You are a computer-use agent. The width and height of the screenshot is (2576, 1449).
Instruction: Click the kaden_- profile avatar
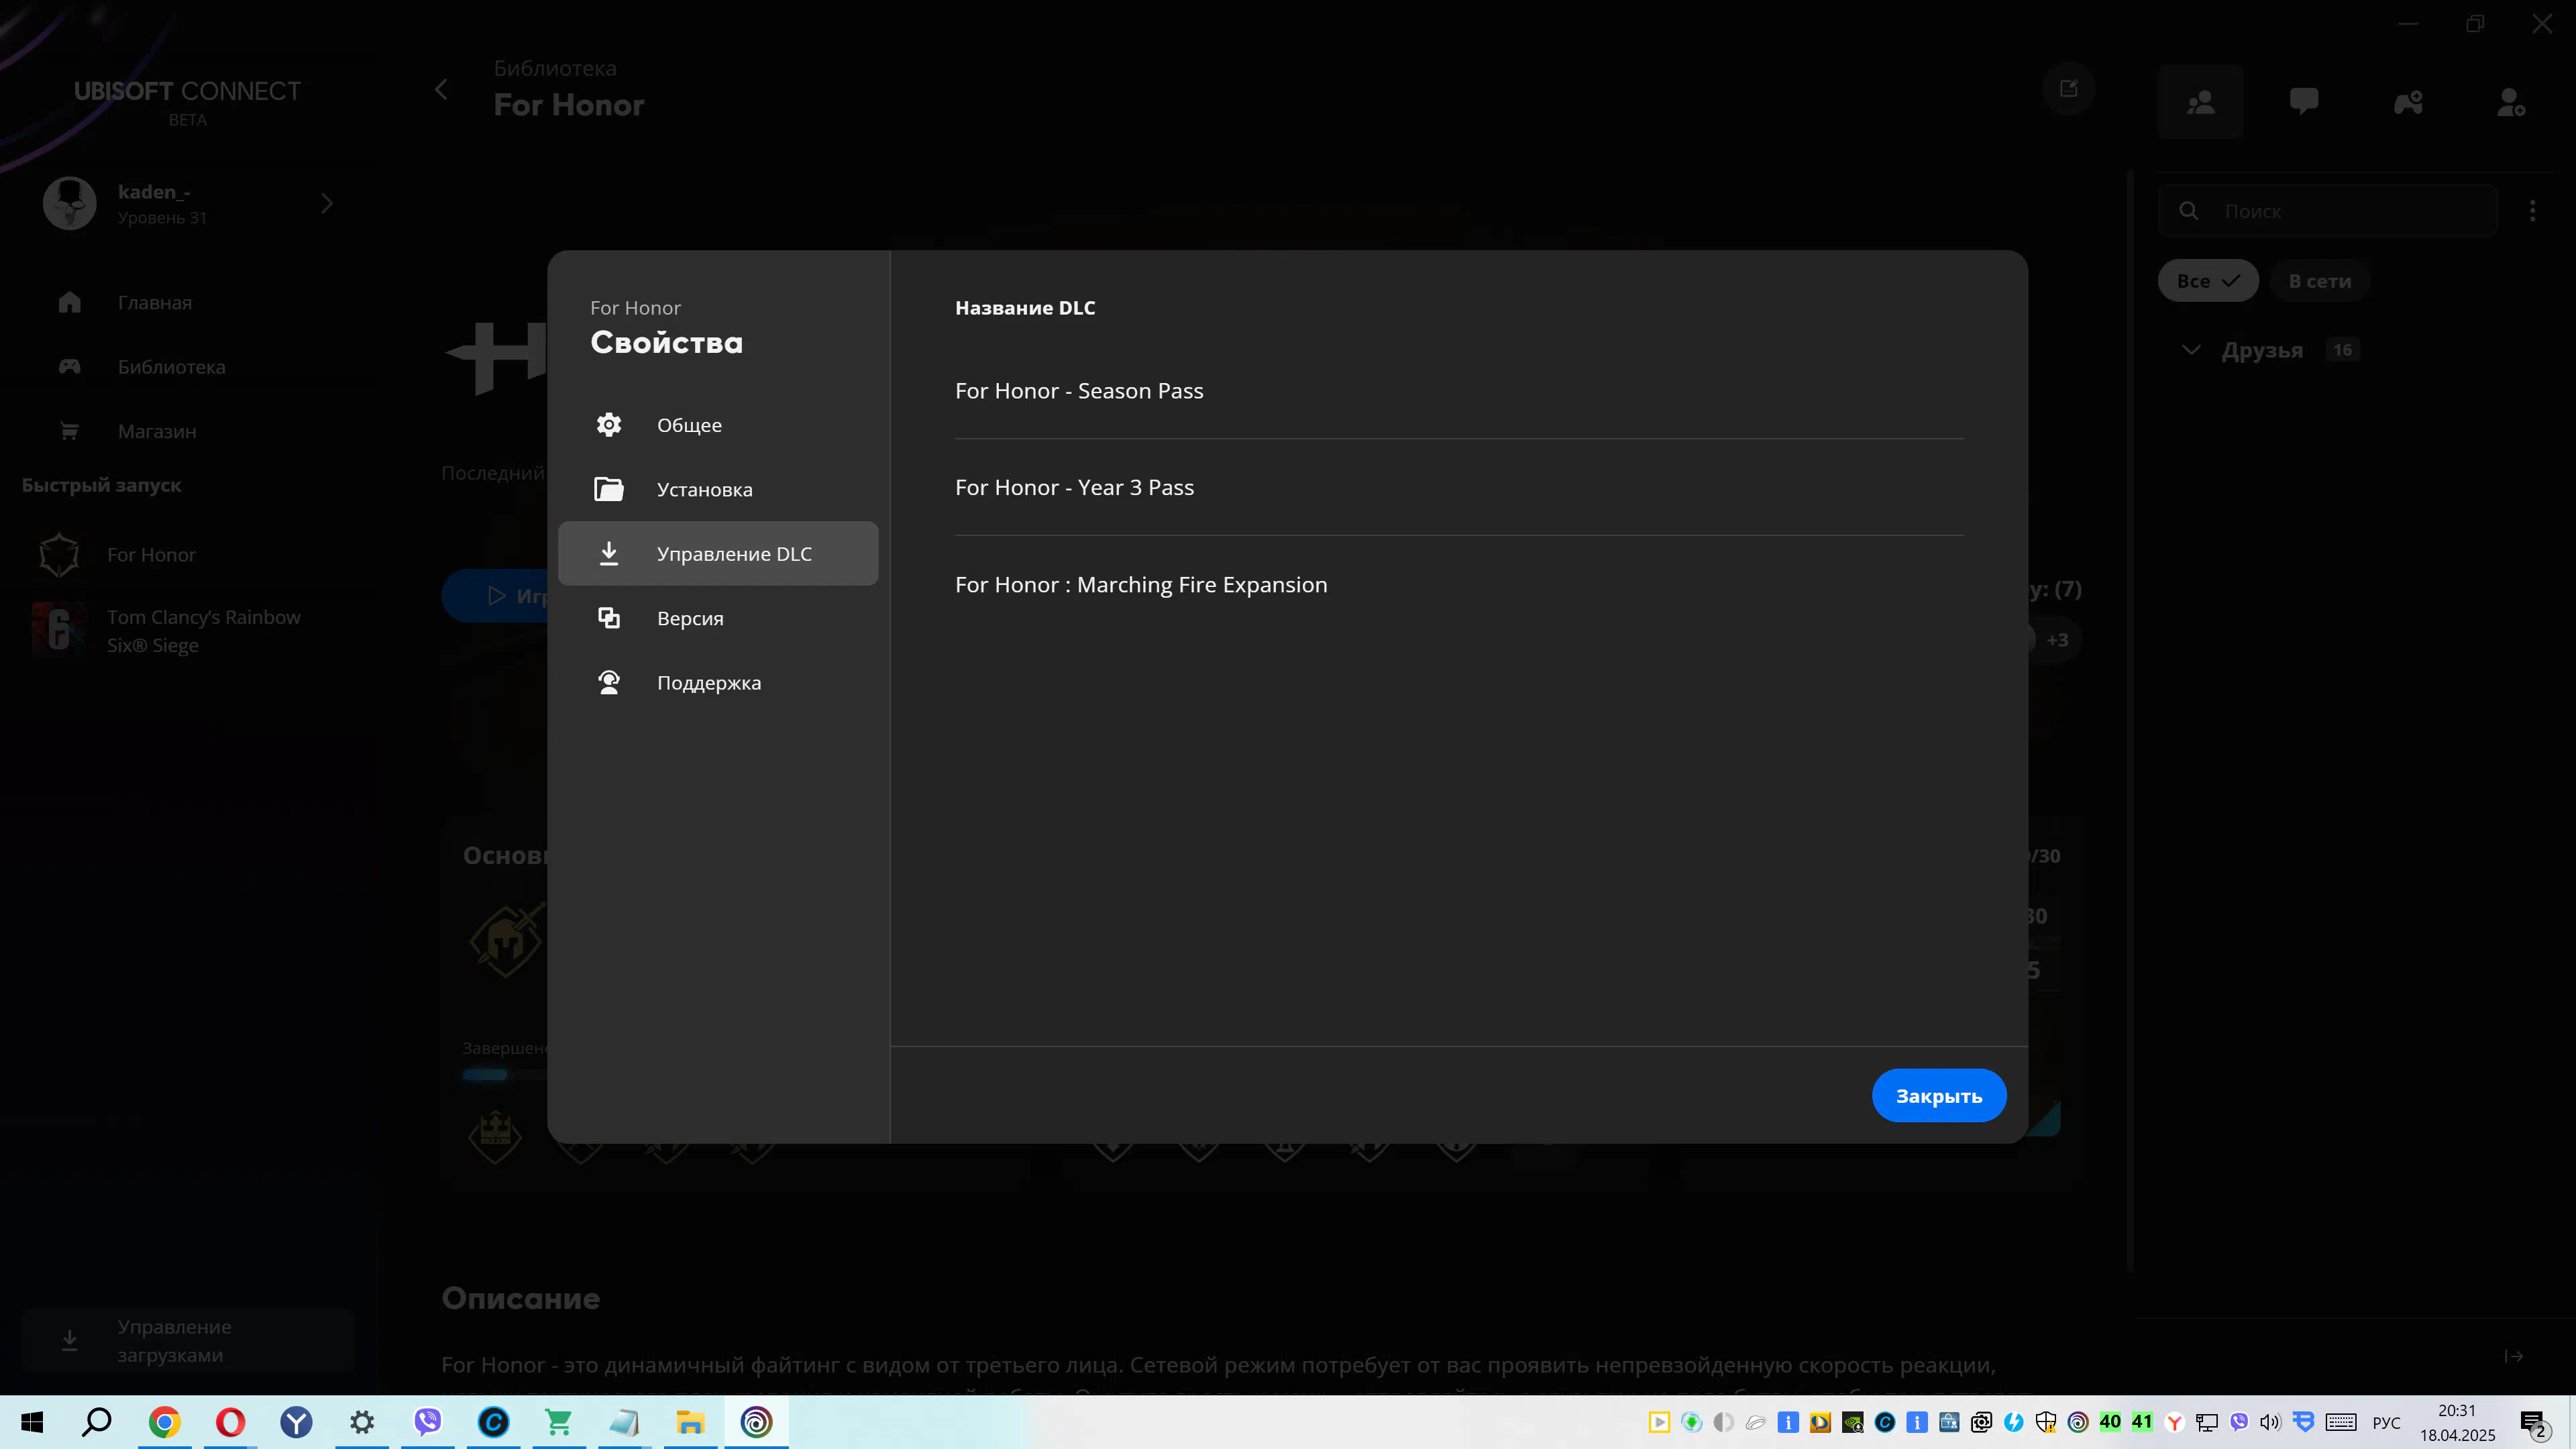pyautogui.click(x=69, y=203)
